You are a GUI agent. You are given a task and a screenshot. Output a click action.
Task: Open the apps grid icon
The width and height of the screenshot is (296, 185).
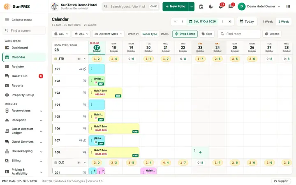288,7
